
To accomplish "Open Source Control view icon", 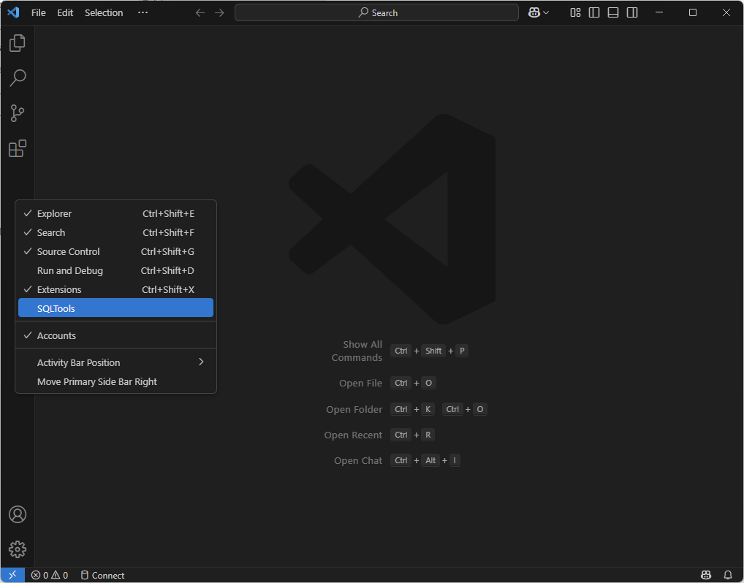I will [18, 113].
